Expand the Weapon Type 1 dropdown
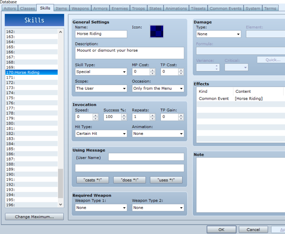Screen dimensions: 285x234 (x=101, y=208)
